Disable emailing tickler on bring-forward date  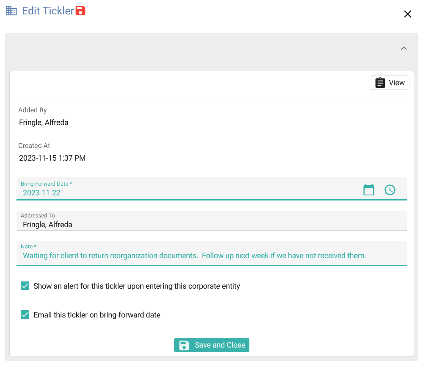pos(25,315)
